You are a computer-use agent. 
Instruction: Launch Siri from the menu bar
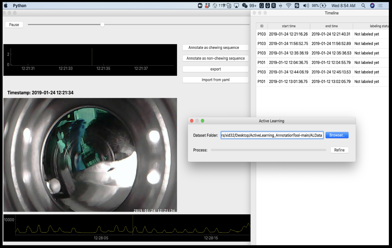[x=372, y=6]
